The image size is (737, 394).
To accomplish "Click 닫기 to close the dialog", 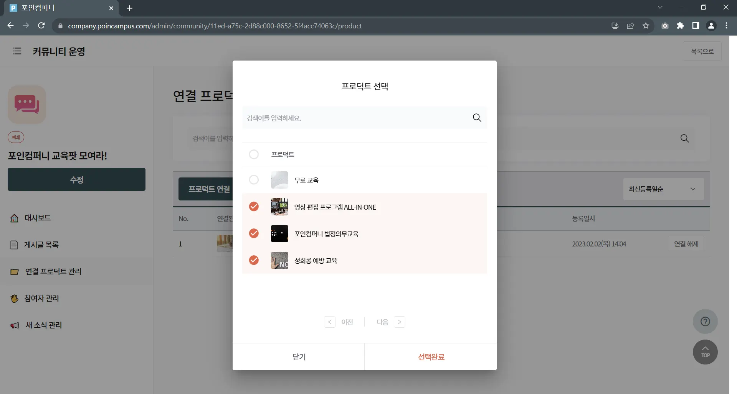I will [x=299, y=357].
